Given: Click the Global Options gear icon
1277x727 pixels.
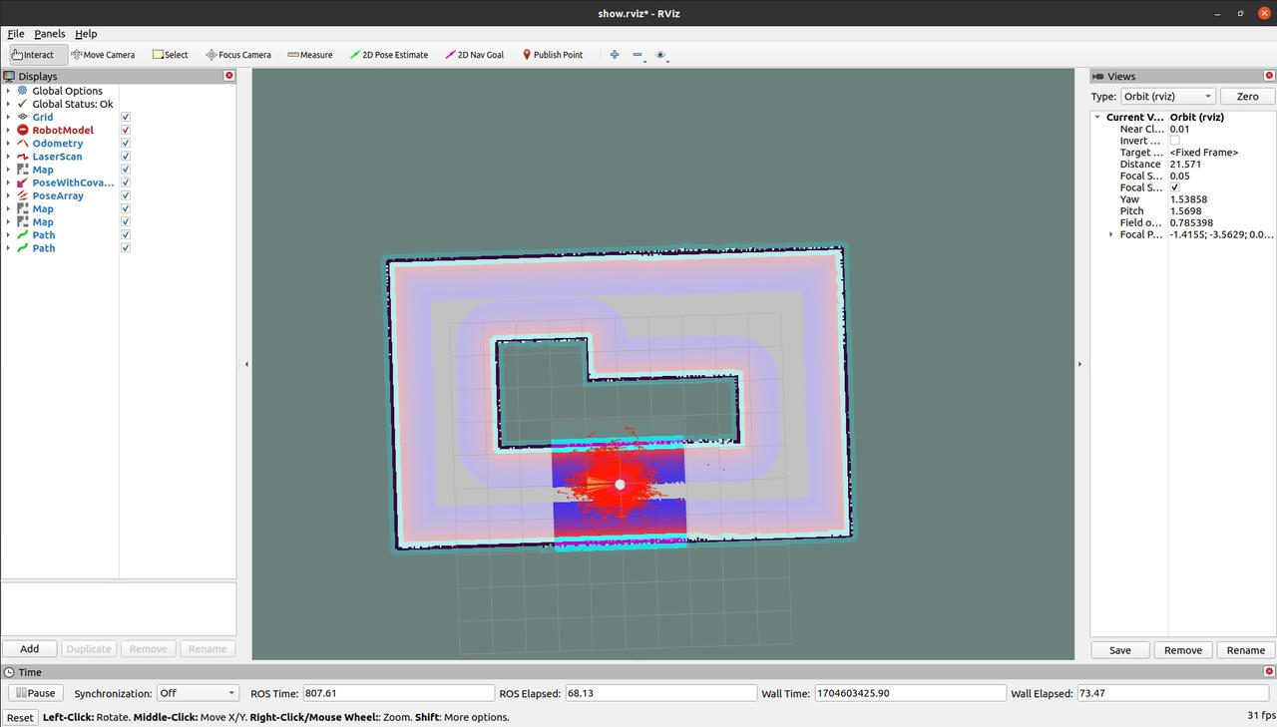Looking at the screenshot, I should click(x=23, y=91).
